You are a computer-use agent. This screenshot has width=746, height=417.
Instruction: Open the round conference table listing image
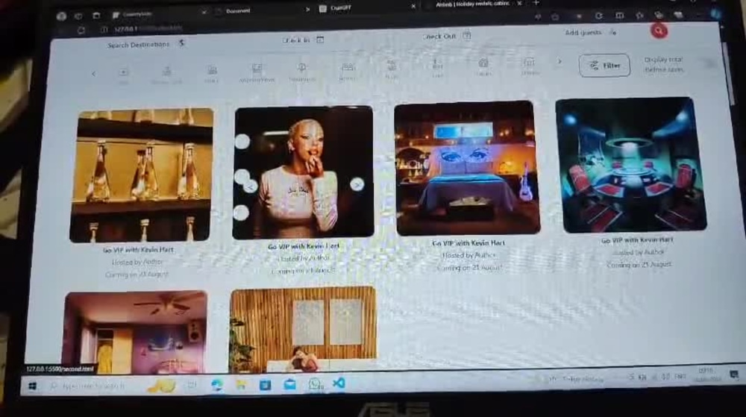coord(630,165)
